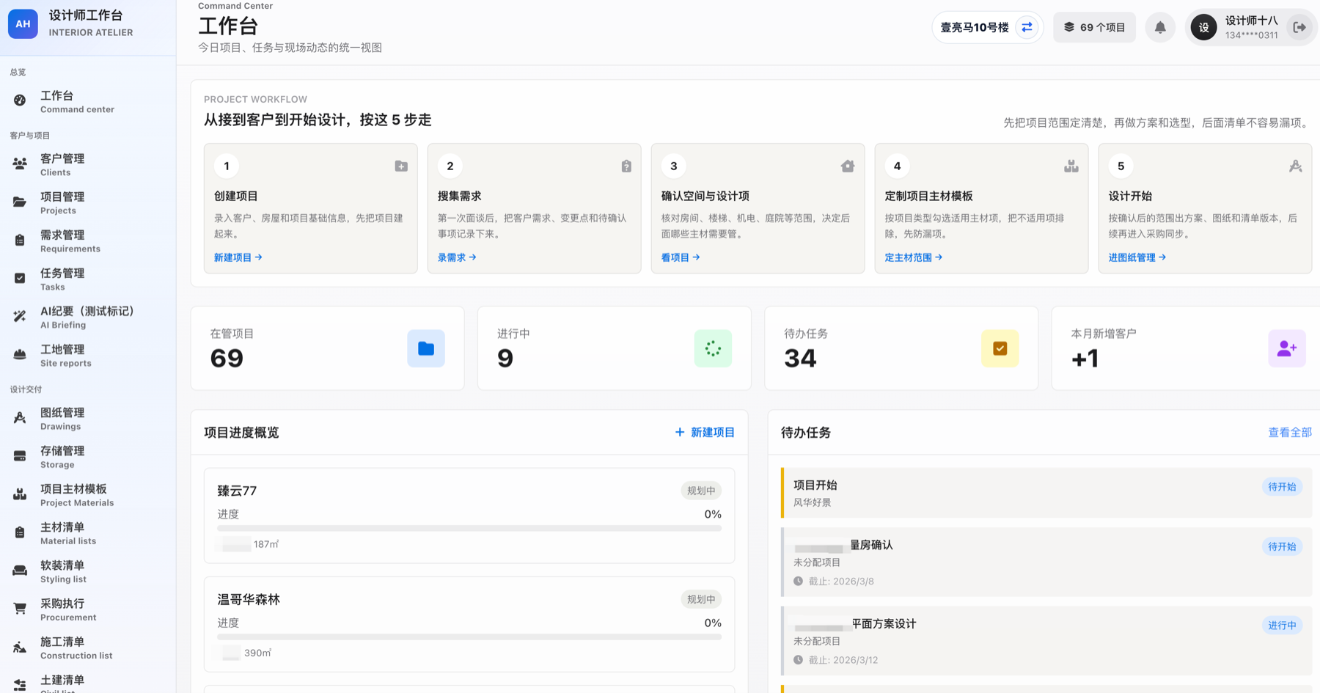The width and height of the screenshot is (1320, 693).
Task: Follow the 新建项目 link in step 1
Action: point(238,257)
